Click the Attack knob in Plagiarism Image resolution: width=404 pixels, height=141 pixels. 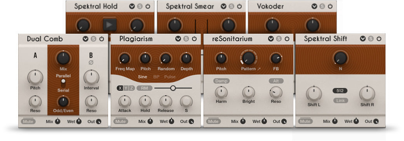[125, 101]
